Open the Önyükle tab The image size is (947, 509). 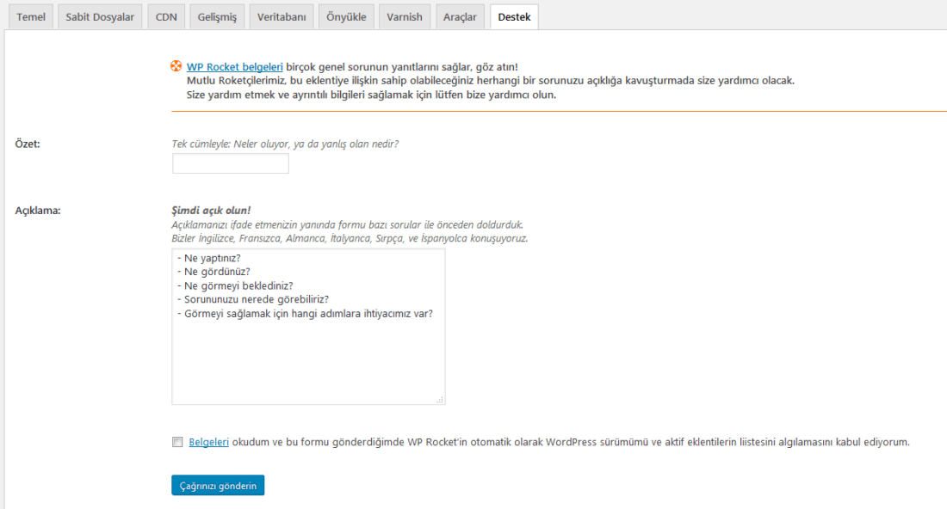[346, 17]
